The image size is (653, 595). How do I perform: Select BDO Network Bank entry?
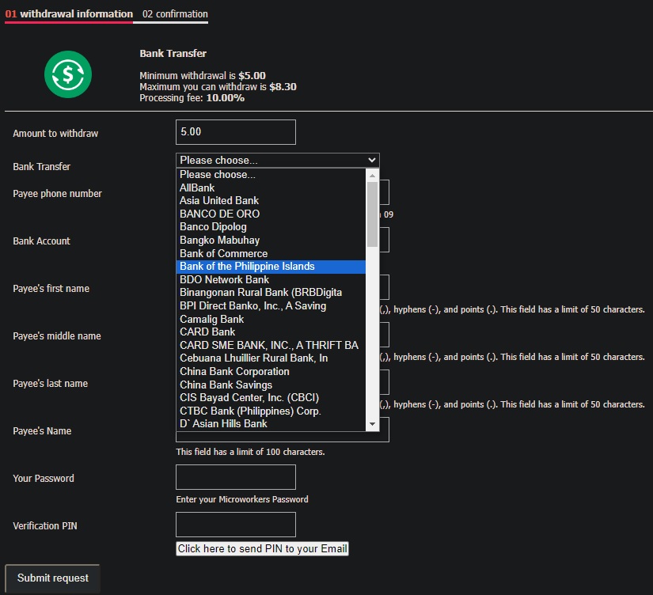[x=224, y=279]
